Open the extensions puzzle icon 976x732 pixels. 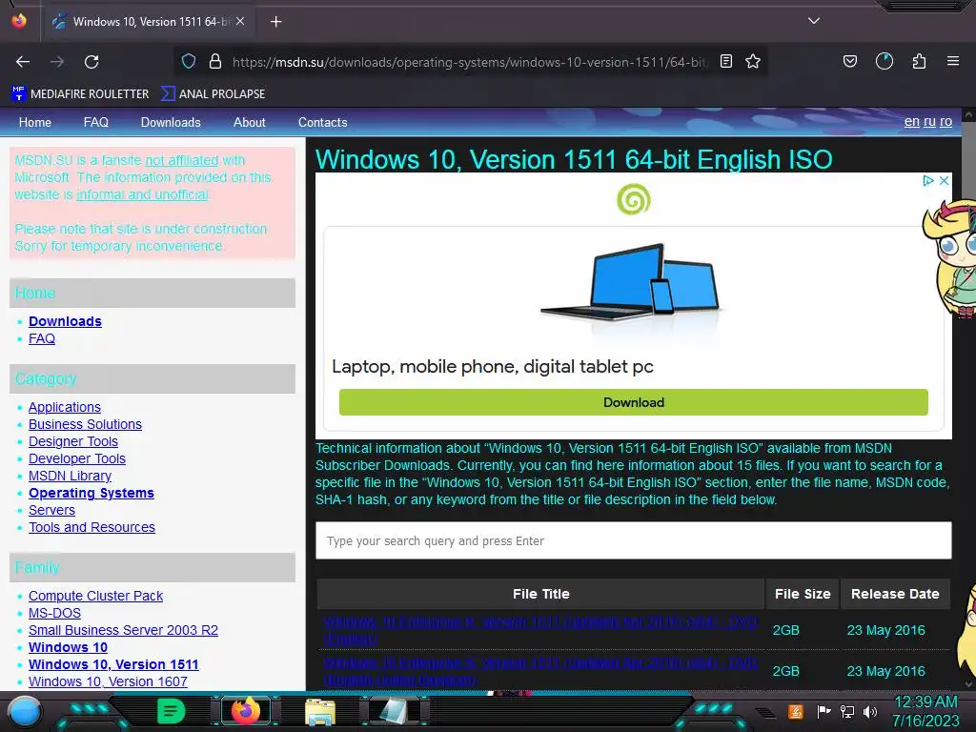pos(919,61)
